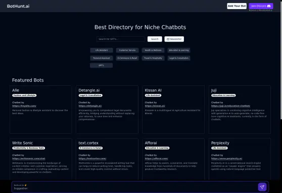This screenshot has width=282, height=193.
Task: Filter by Customer Service category
Action: point(127,50)
